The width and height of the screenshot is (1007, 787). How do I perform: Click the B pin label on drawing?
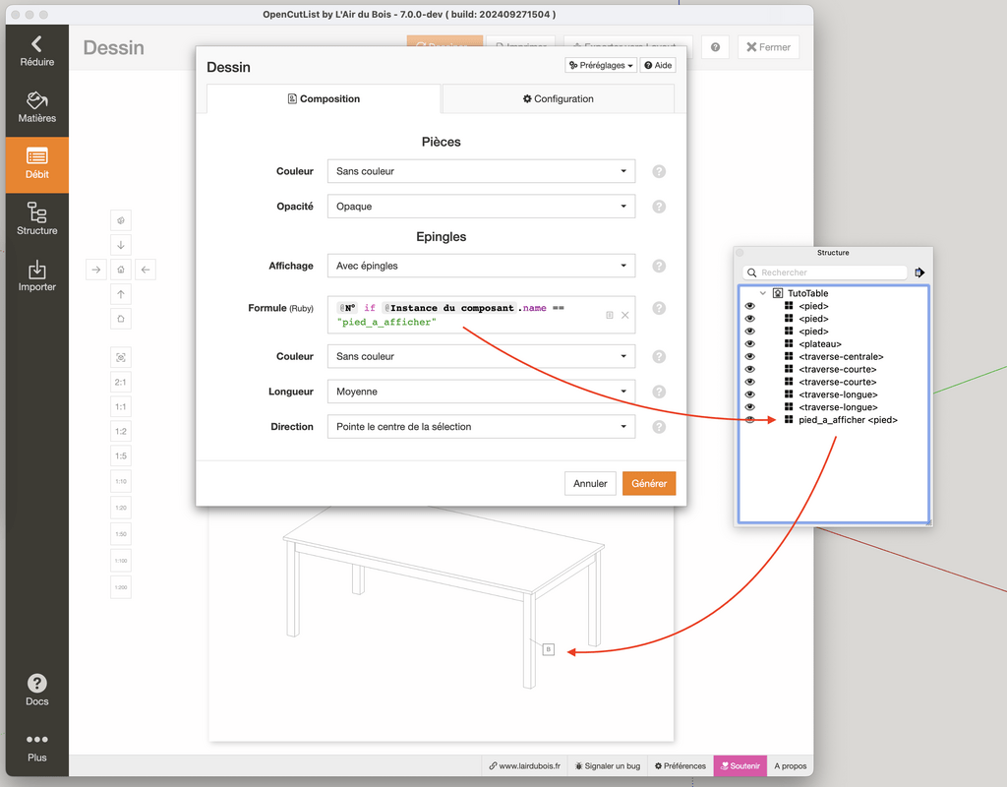click(x=549, y=649)
